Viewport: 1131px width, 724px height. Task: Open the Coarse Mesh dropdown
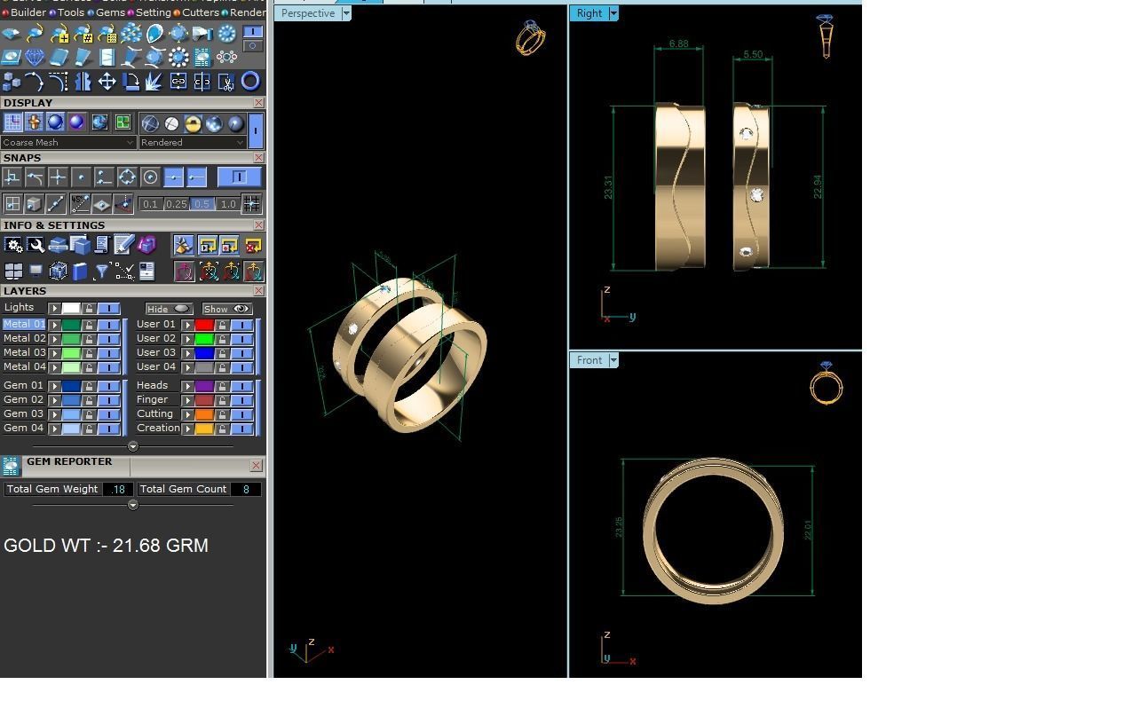coord(68,142)
